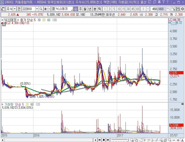Select the 월 monthly period button
The width and height of the screenshot is (185, 142).
[x=85, y=9]
